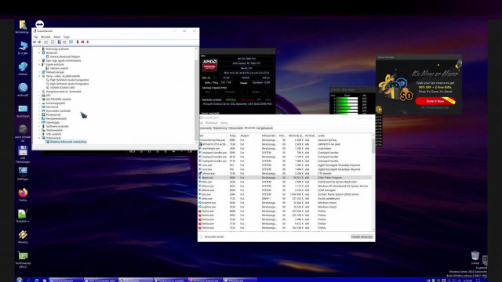Click AMD Radeon logo in GPU widget
502x282 pixels.
(x=209, y=65)
